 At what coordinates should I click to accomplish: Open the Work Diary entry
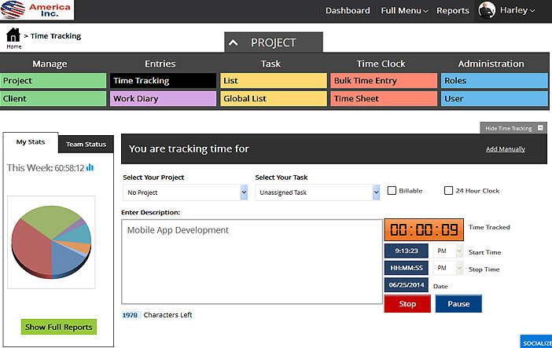(x=163, y=99)
